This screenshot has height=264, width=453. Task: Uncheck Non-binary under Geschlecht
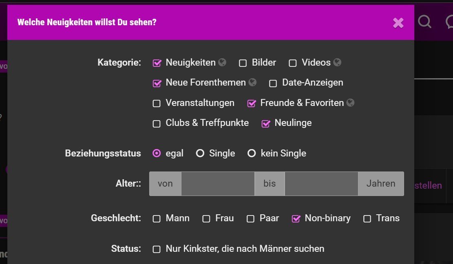pyautogui.click(x=296, y=219)
